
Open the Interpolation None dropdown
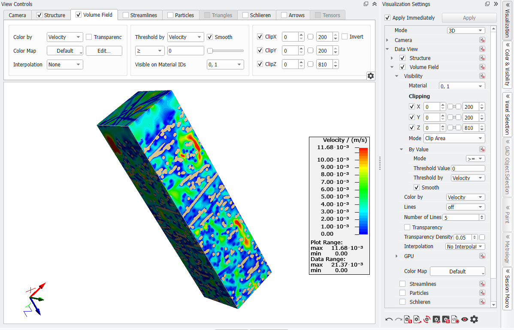coord(65,64)
